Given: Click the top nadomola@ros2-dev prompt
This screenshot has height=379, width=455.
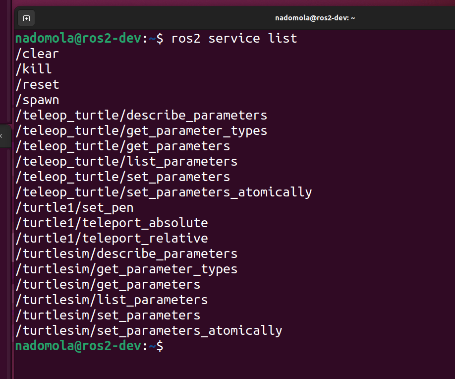Looking at the screenshot, I should [x=89, y=38].
